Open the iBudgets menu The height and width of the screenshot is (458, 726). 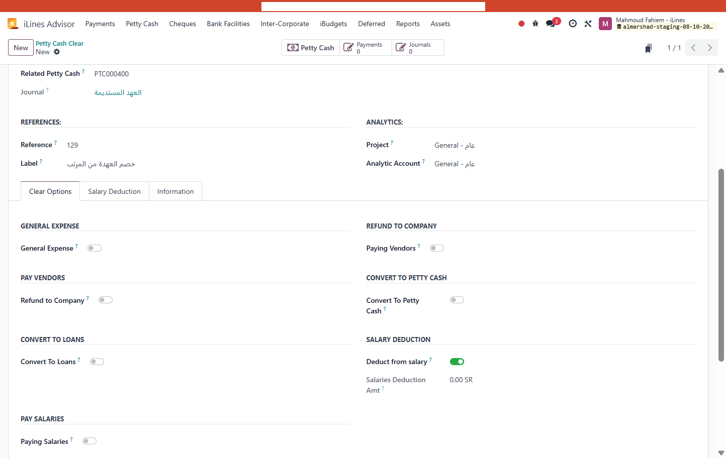coord(334,24)
